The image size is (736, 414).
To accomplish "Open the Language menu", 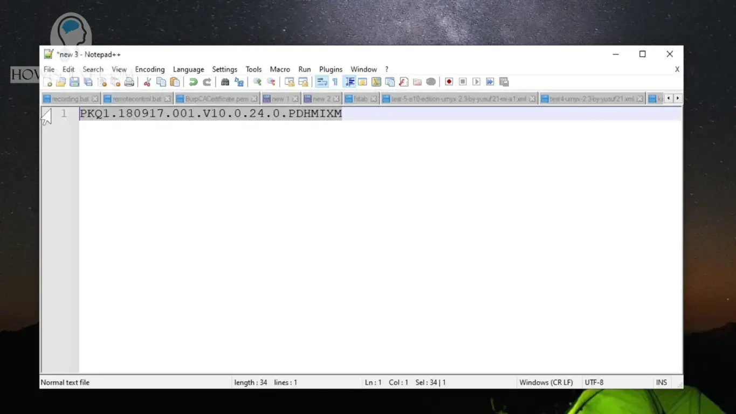I will point(188,70).
